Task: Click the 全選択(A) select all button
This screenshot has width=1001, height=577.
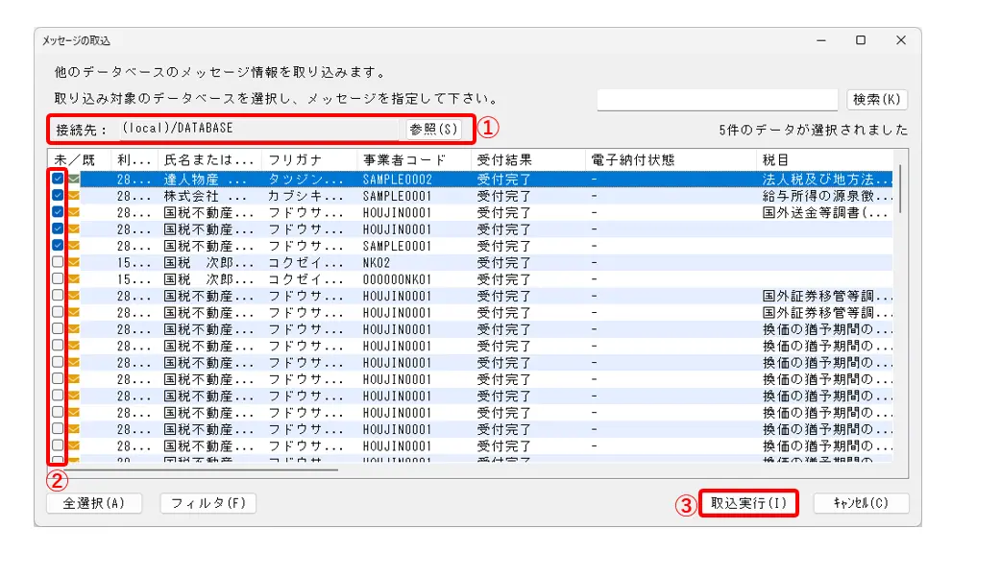Action: coord(94,503)
